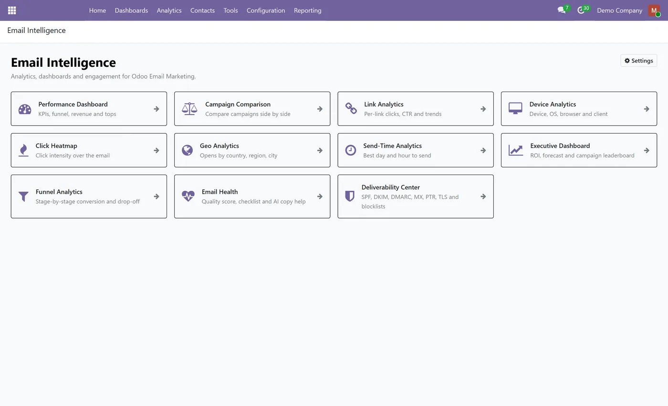This screenshot has height=406, width=668.
Task: Click the arrow on Deliverability Center card
Action: pos(483,197)
